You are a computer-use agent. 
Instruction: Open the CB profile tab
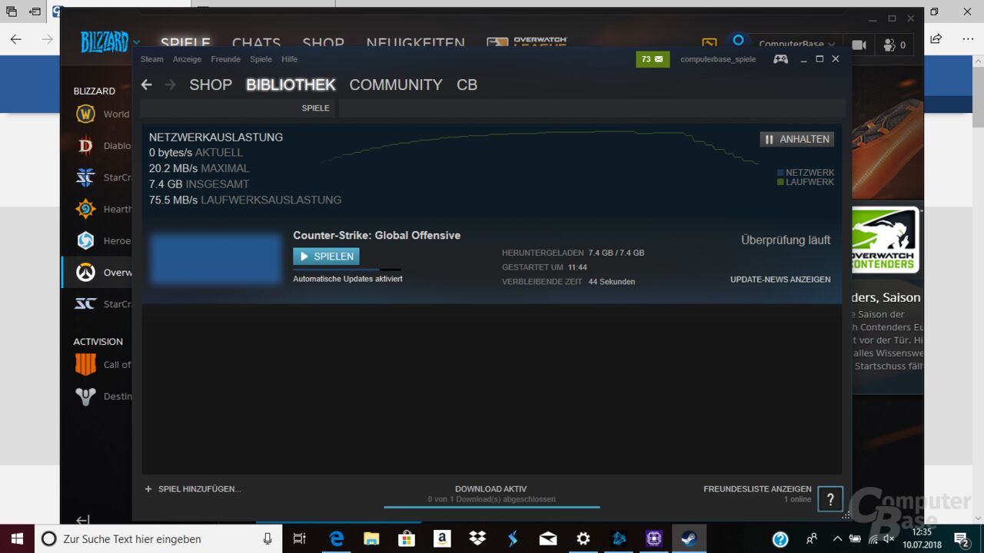[467, 84]
